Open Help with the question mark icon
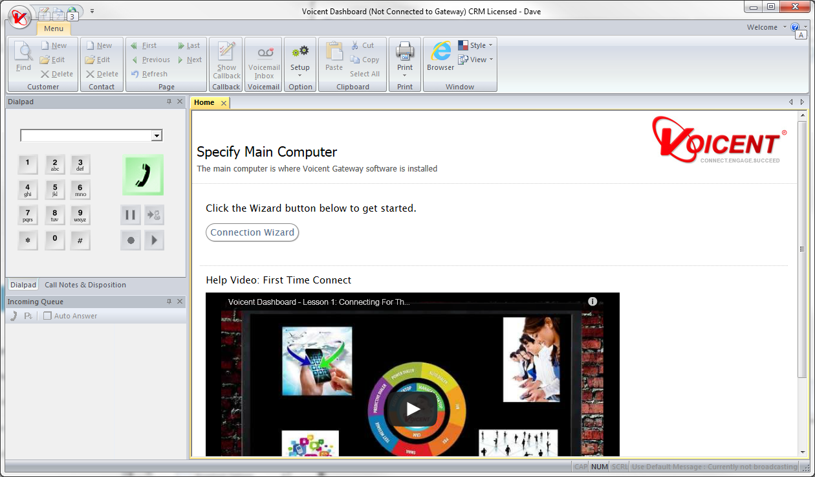815x477 pixels. (x=795, y=27)
